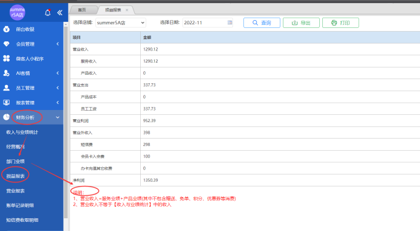
Task: Click the 337.73 amount in 员工工资 row
Action: coord(149,109)
